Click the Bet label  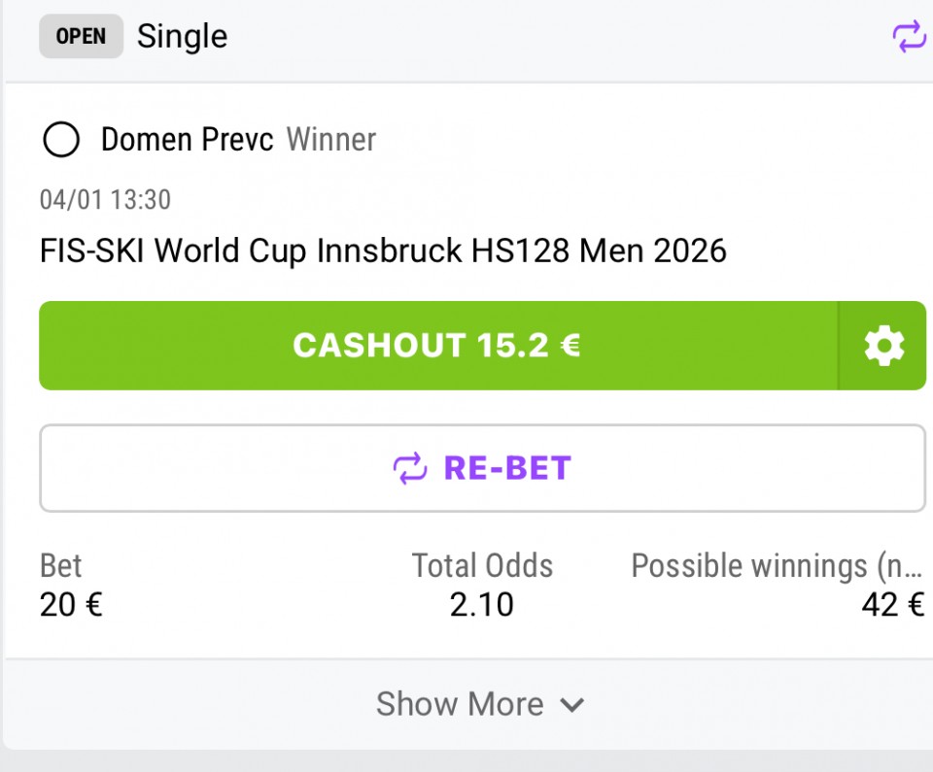click(60, 565)
